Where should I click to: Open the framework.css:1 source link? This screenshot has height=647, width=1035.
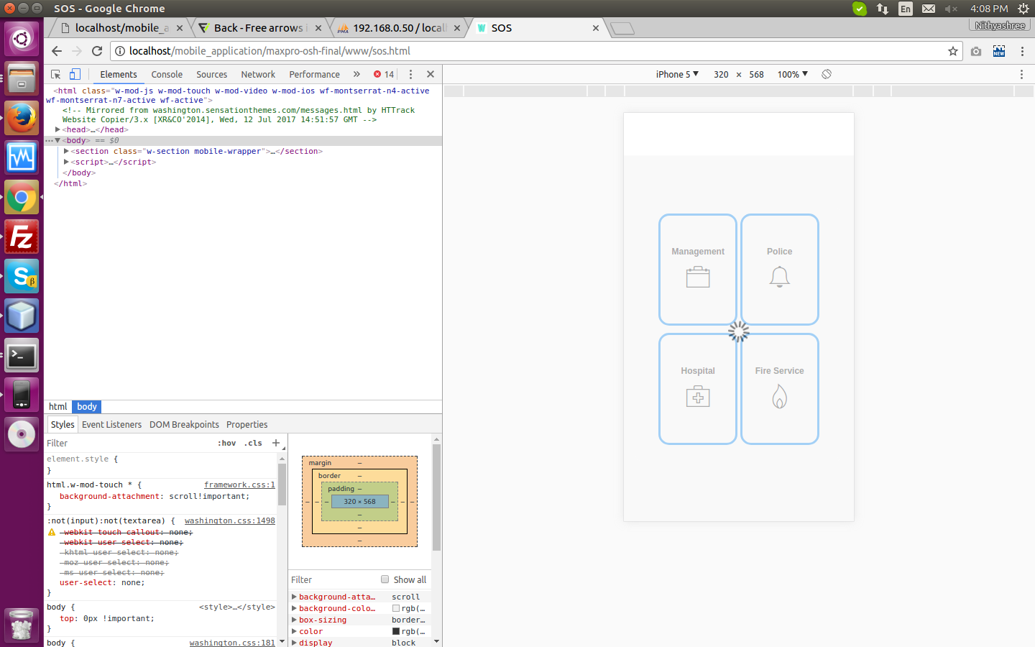point(239,485)
